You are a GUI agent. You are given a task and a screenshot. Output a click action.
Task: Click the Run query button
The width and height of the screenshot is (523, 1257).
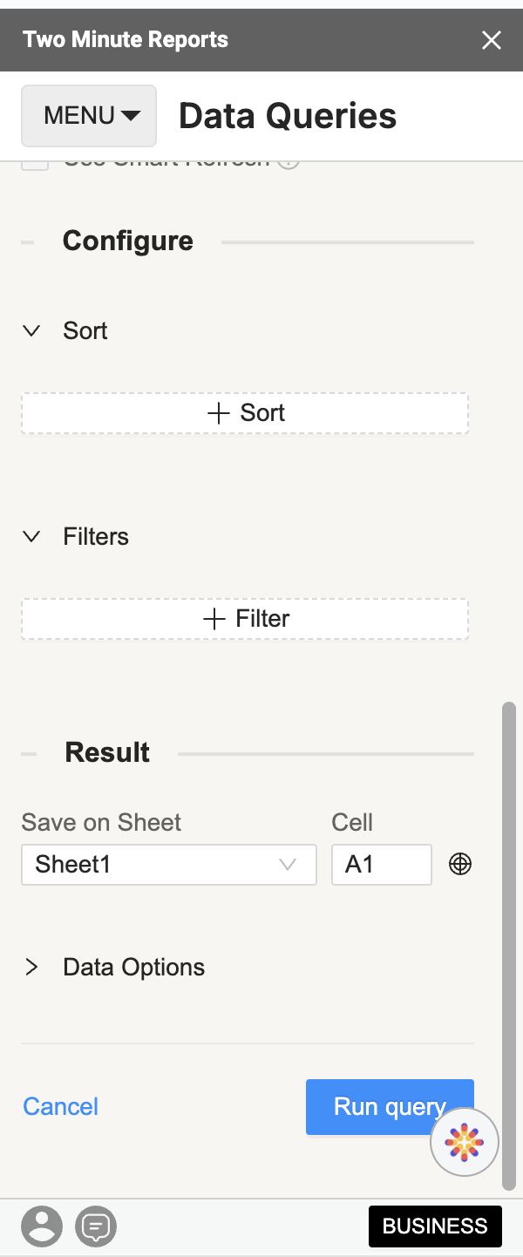pos(390,1107)
